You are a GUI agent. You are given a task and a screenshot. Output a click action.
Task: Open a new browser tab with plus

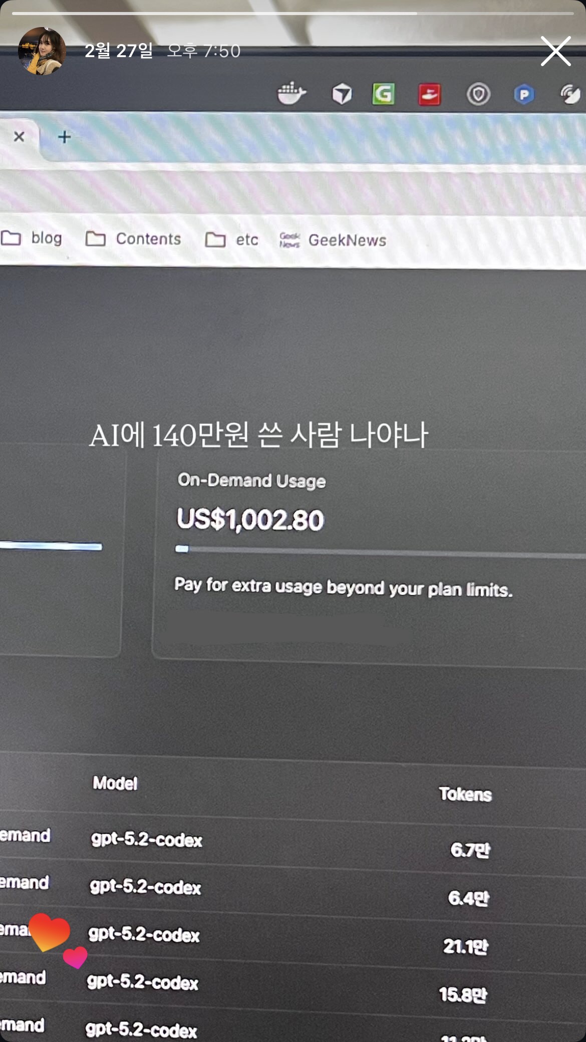click(65, 137)
